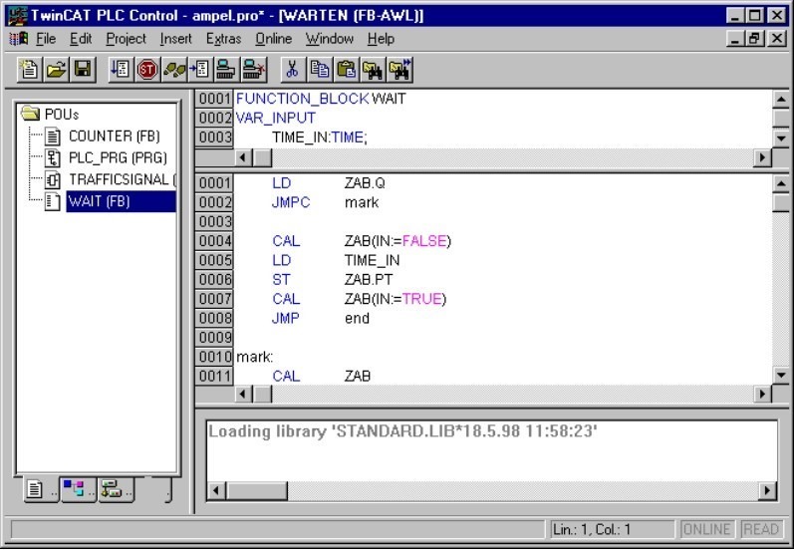Click the Toggle breakpoint toolbar icon
The image size is (794, 550).
(200, 69)
